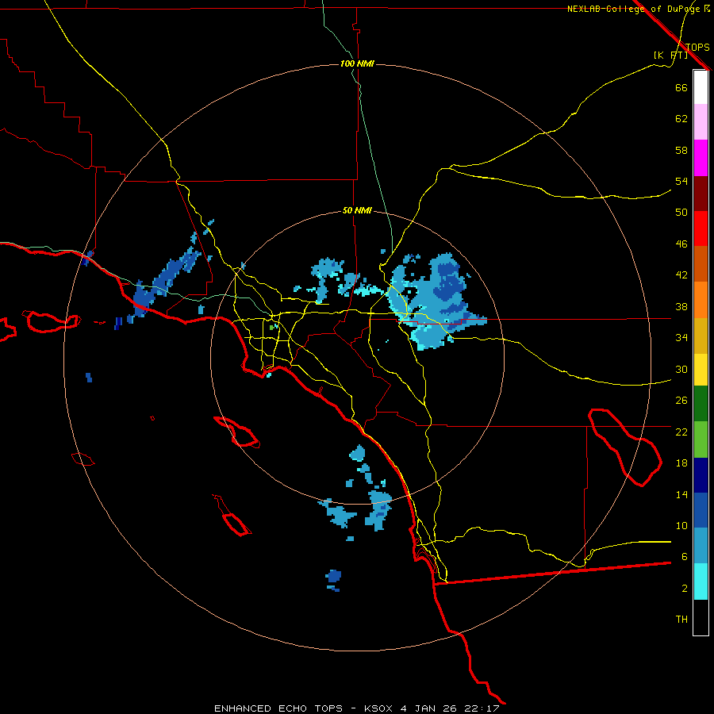This screenshot has height=714, width=714.
Task: Click the 'NEXLAB-College of DuPage' credit text
Action: tap(633, 9)
